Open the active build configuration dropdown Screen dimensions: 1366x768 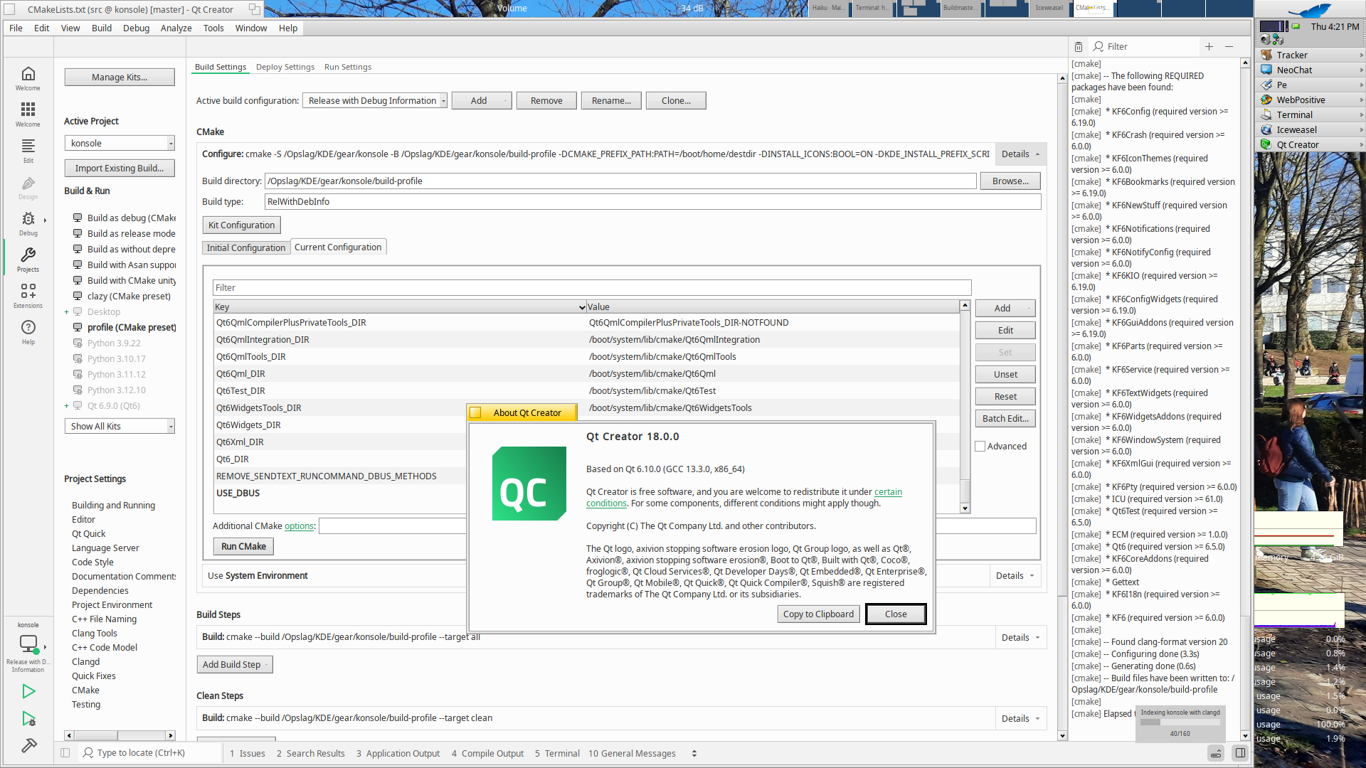pos(375,101)
